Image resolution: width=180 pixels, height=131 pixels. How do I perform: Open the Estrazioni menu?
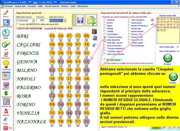point(9,6)
